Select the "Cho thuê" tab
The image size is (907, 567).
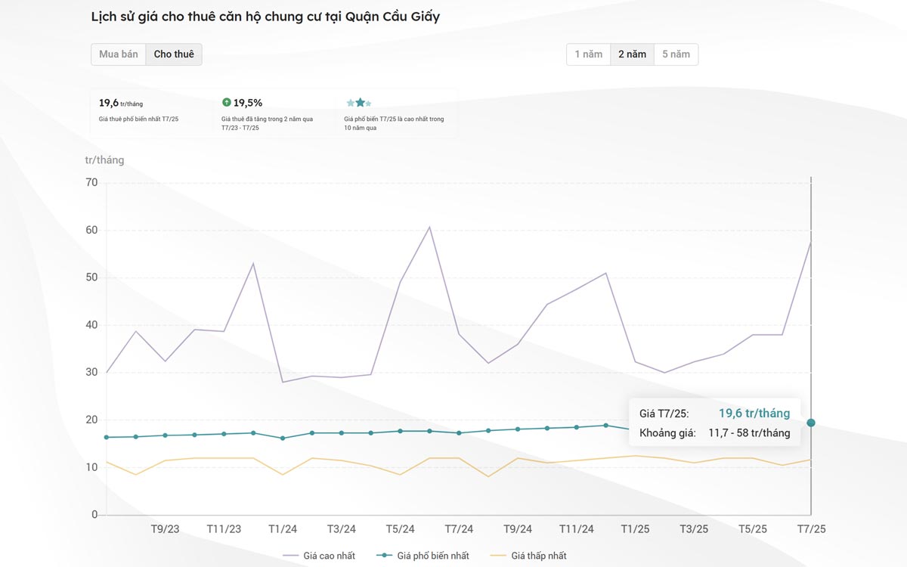pyautogui.click(x=174, y=54)
